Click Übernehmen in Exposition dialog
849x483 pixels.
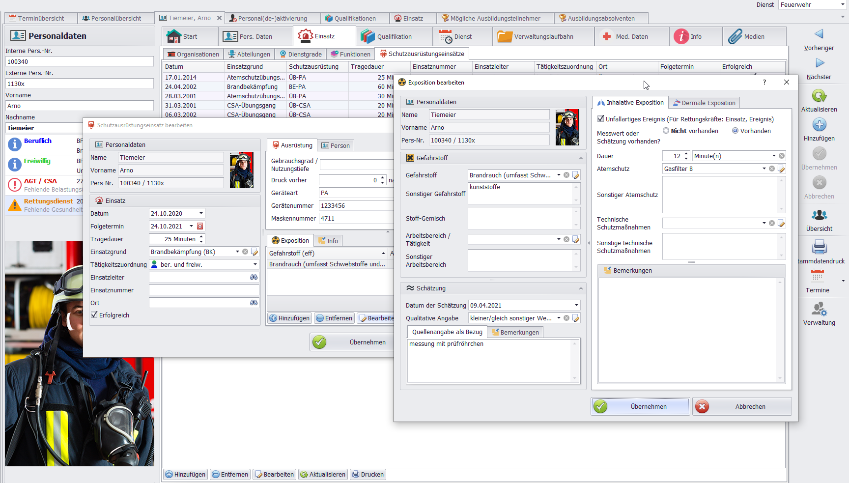pos(640,407)
